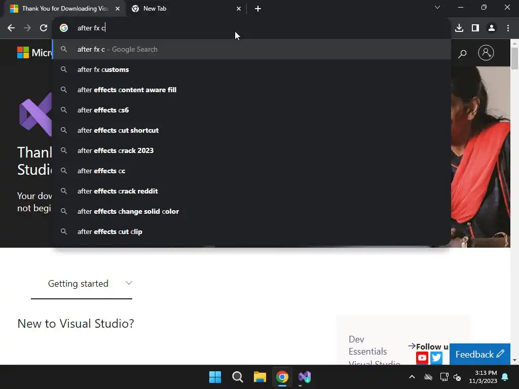
Task: Go back using the browser back arrow
Action: point(11,28)
